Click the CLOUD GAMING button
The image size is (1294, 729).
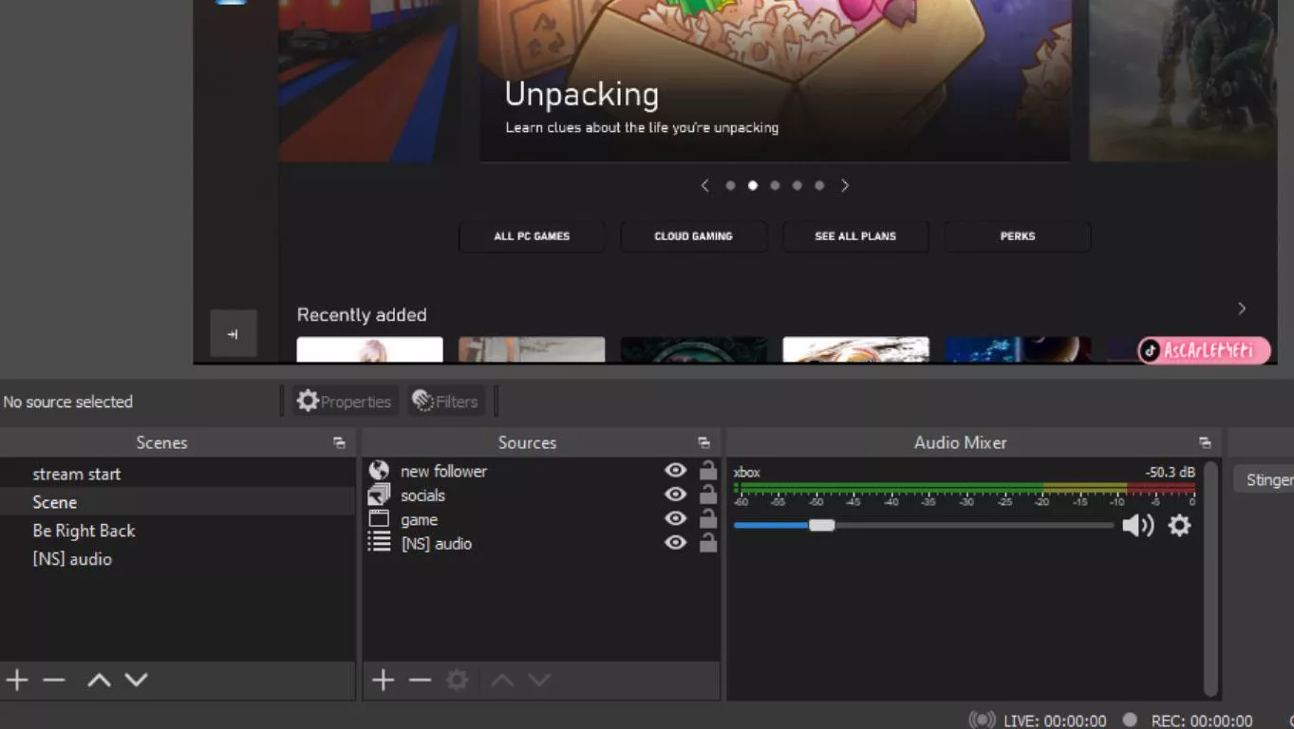[x=693, y=236]
